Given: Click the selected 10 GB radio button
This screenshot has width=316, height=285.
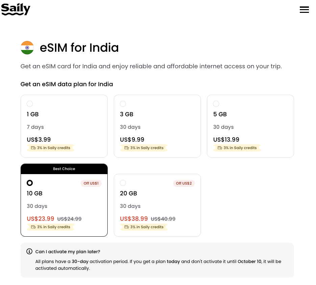Looking at the screenshot, I should [x=30, y=183].
